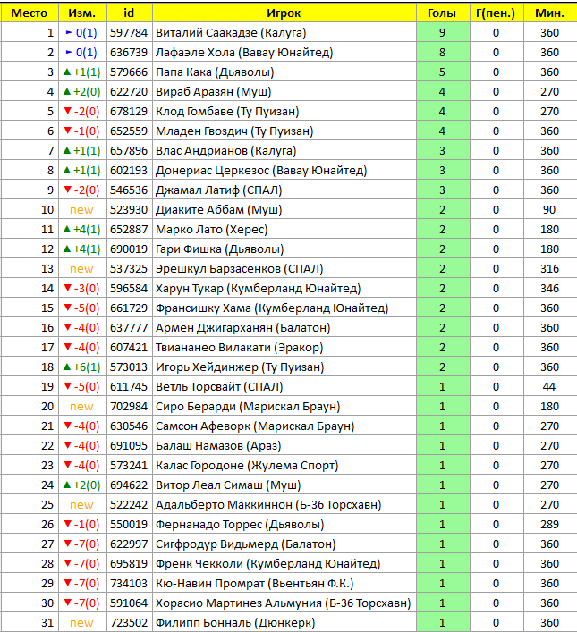Click player Гари Фишка (Дьяволы)
This screenshot has height=632, width=577.
pyautogui.click(x=219, y=249)
